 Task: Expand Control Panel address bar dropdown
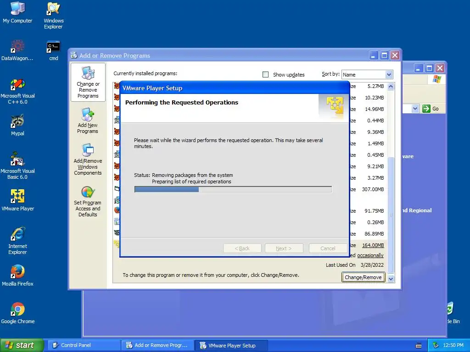pyautogui.click(x=415, y=108)
